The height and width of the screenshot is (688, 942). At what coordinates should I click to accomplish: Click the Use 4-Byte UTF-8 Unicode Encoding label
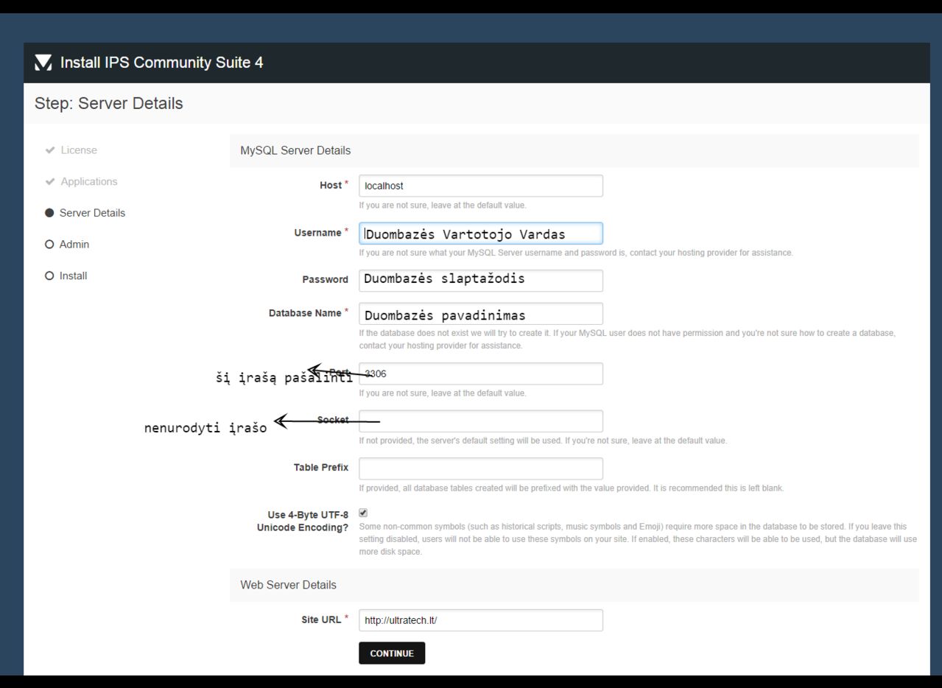click(303, 522)
